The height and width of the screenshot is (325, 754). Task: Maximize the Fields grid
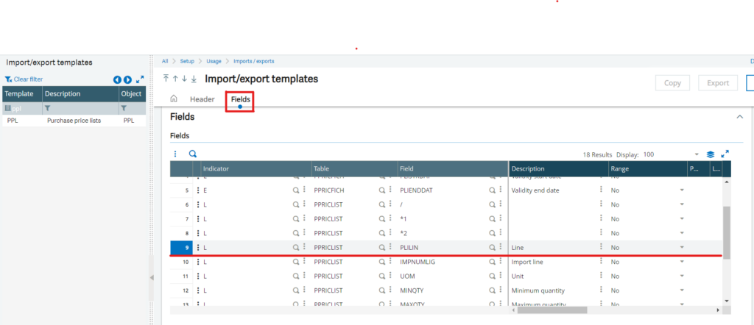point(725,154)
